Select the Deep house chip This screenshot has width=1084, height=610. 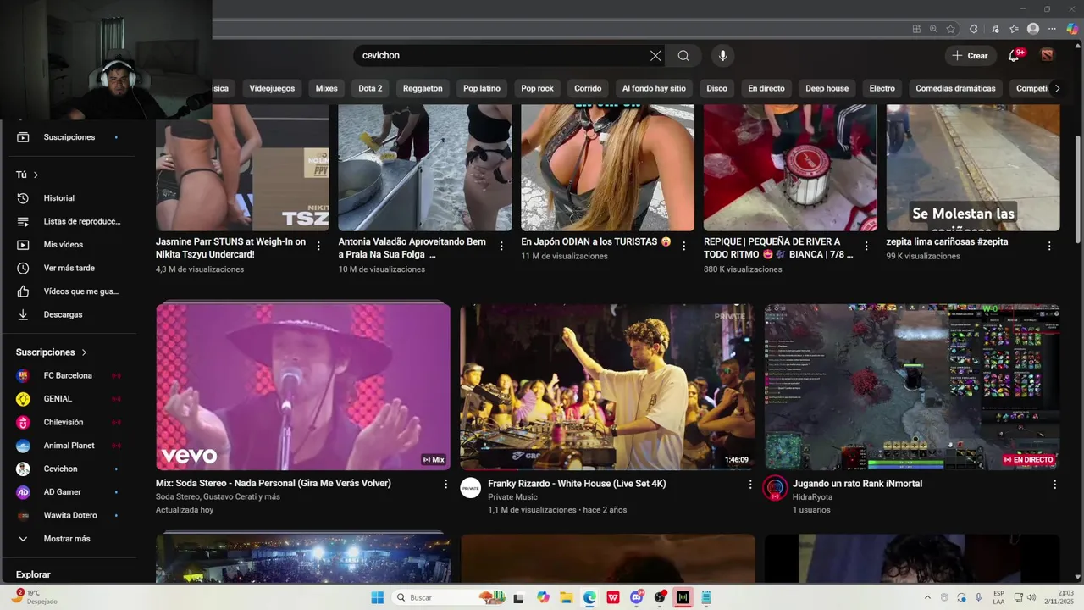(827, 88)
